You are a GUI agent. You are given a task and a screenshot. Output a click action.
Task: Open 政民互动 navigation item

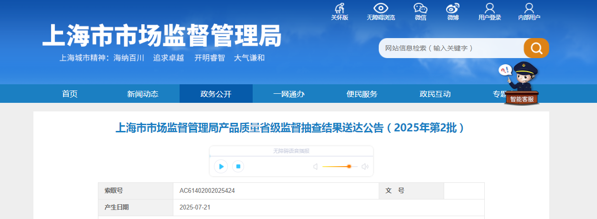tap(435, 94)
